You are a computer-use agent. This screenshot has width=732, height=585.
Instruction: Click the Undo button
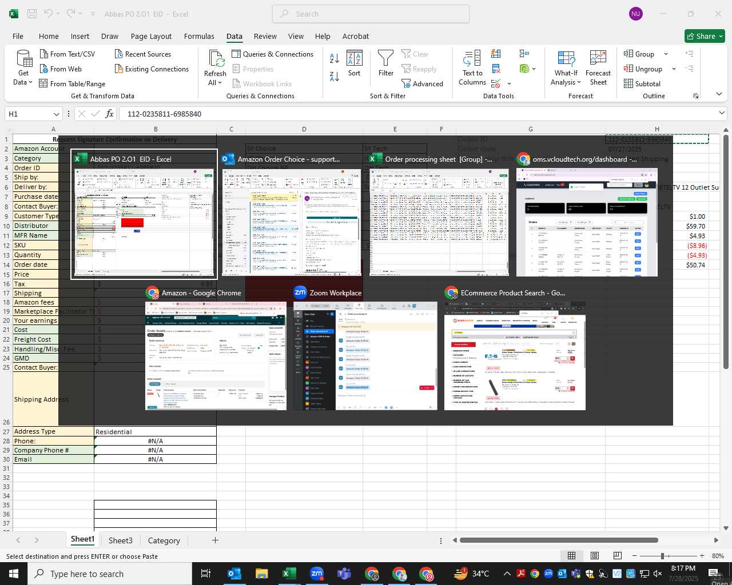click(x=49, y=14)
